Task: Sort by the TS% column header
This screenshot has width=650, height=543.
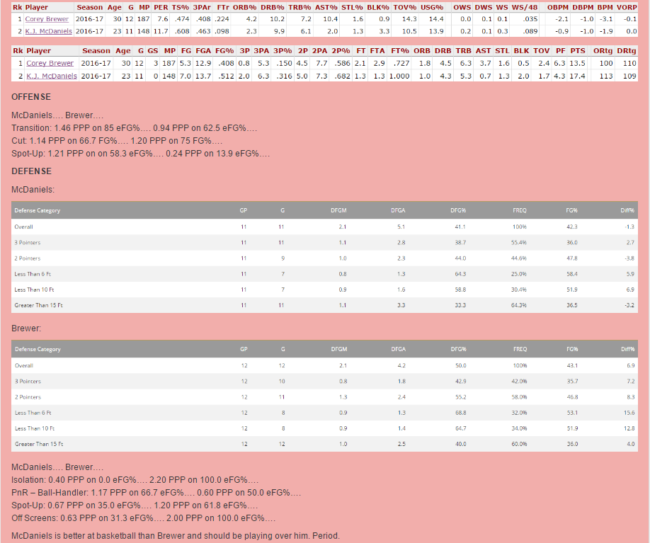Action: [181, 7]
